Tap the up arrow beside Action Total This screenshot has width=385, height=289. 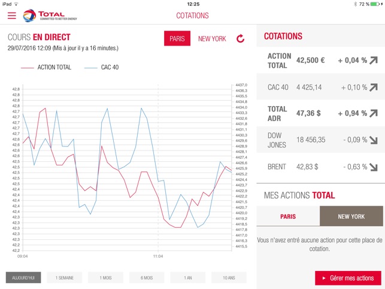click(x=374, y=61)
